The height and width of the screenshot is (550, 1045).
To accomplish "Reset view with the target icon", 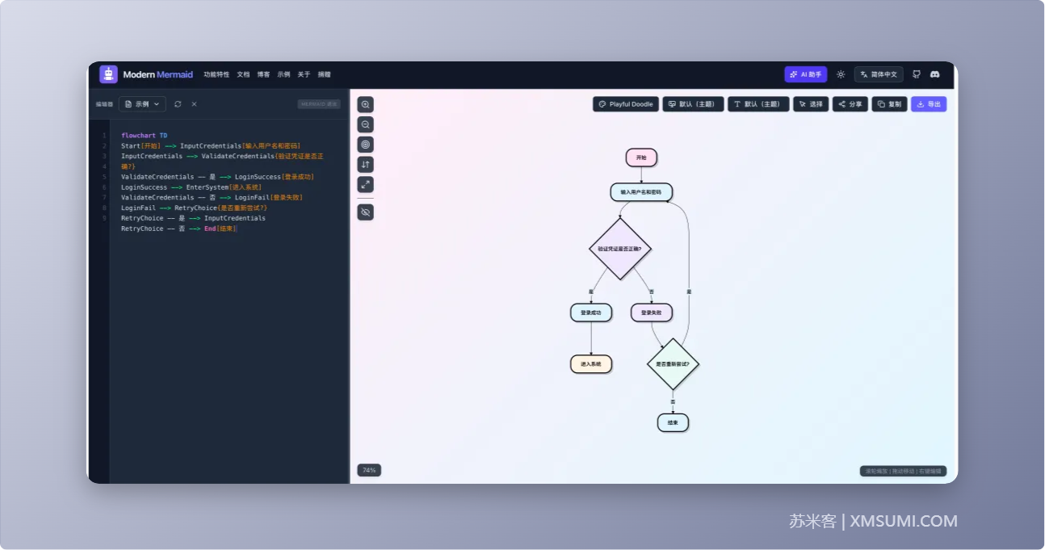I will 365,145.
